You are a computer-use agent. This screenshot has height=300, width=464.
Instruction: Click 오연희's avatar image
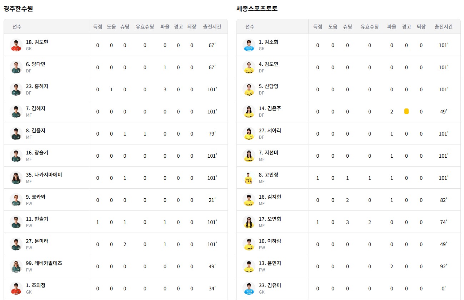tap(249, 222)
